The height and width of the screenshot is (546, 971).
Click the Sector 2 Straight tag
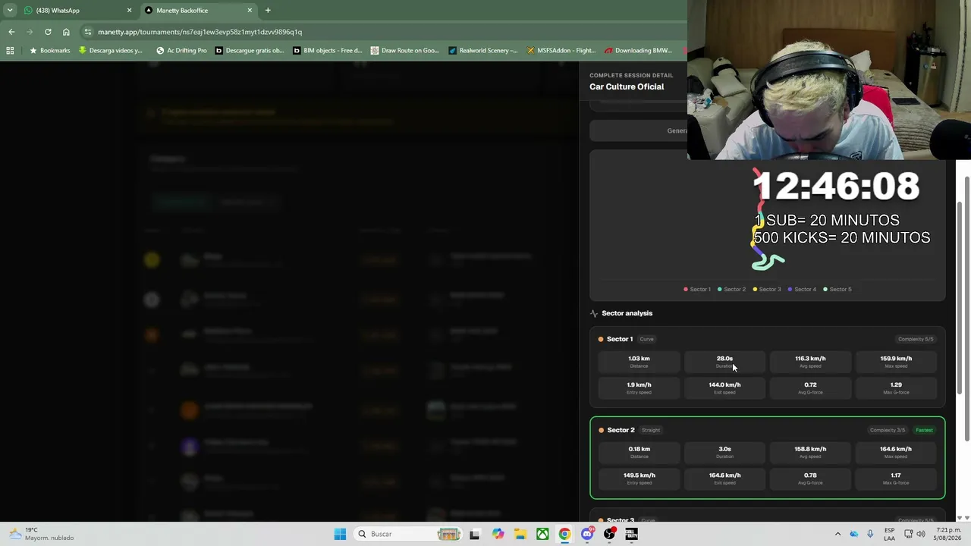(651, 430)
